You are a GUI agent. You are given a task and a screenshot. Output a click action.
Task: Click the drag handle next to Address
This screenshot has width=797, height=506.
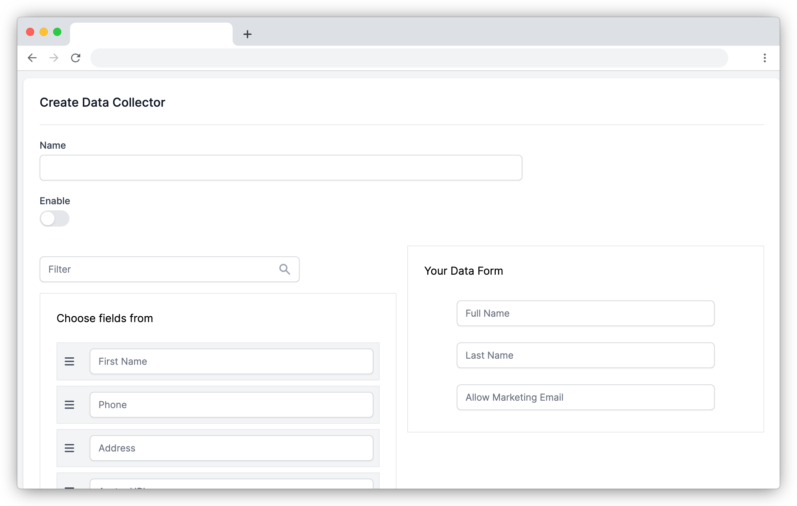pyautogui.click(x=69, y=448)
